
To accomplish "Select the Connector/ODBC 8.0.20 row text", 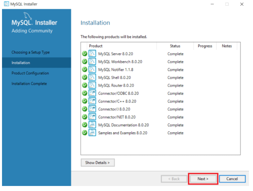I will coord(118,93).
